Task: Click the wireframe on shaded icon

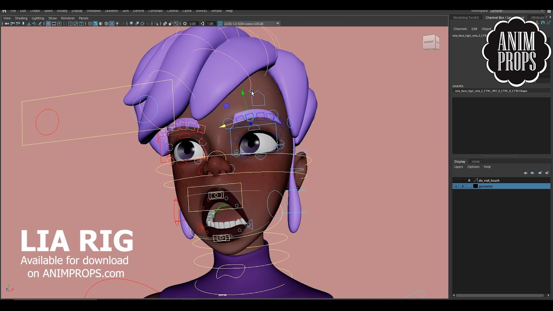Action: (106, 23)
